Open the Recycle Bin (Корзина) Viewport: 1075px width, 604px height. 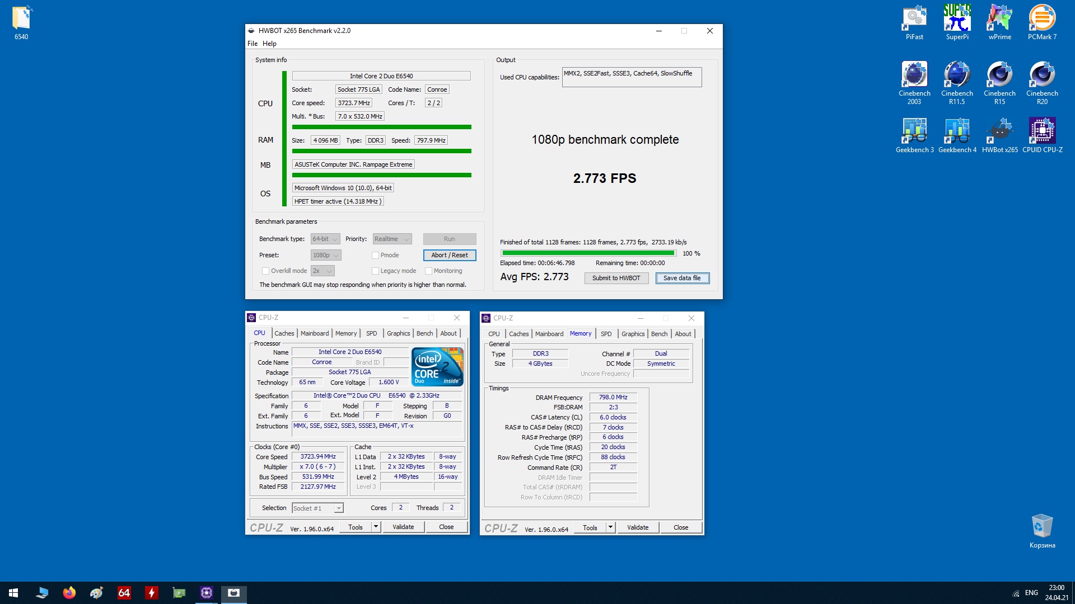[x=1042, y=531]
